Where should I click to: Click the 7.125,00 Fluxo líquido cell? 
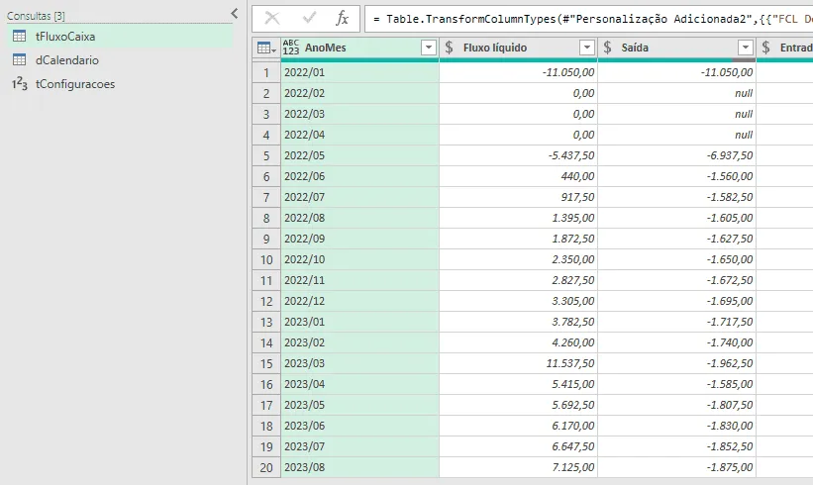(x=519, y=467)
